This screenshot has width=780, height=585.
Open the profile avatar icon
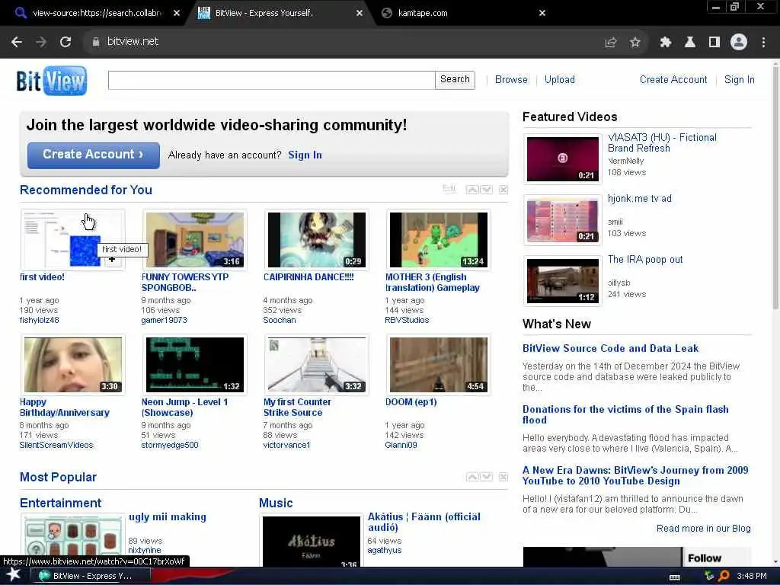(739, 42)
